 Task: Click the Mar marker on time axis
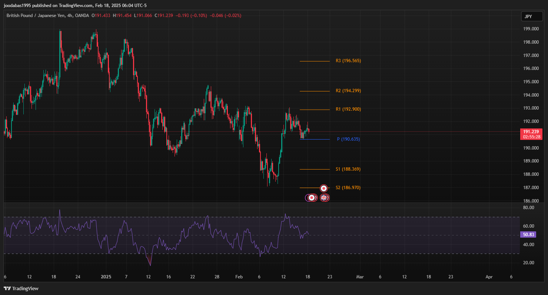[x=359, y=277]
